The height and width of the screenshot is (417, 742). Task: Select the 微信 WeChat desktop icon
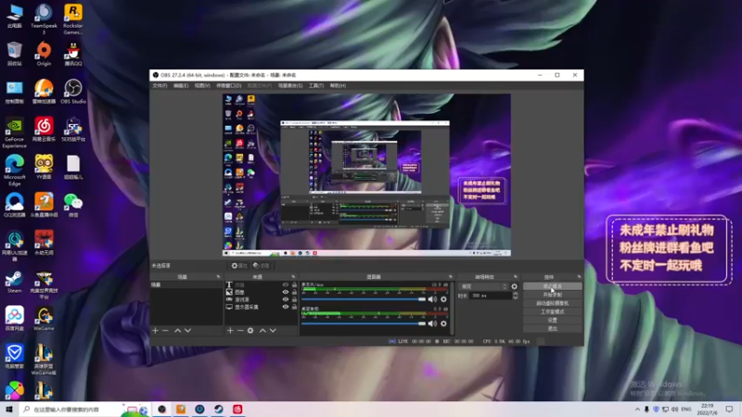tap(73, 205)
